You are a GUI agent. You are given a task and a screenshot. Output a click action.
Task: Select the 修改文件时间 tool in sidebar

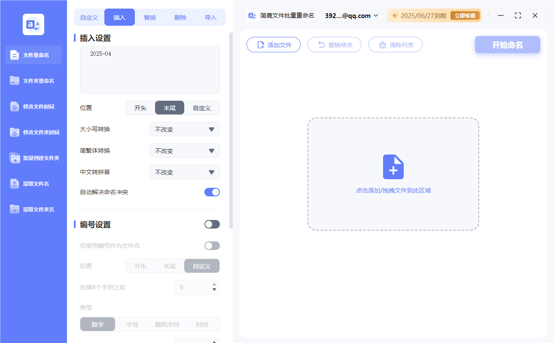pos(33,106)
